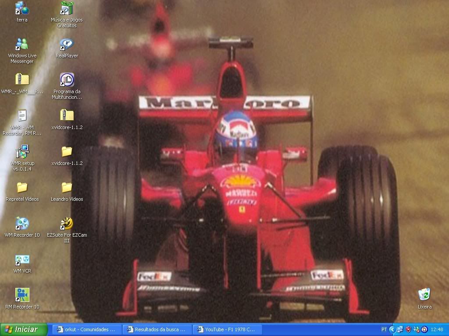Open the Iniciar start menu
Screen dimensions: 449x336
pyautogui.click(x=24, y=329)
